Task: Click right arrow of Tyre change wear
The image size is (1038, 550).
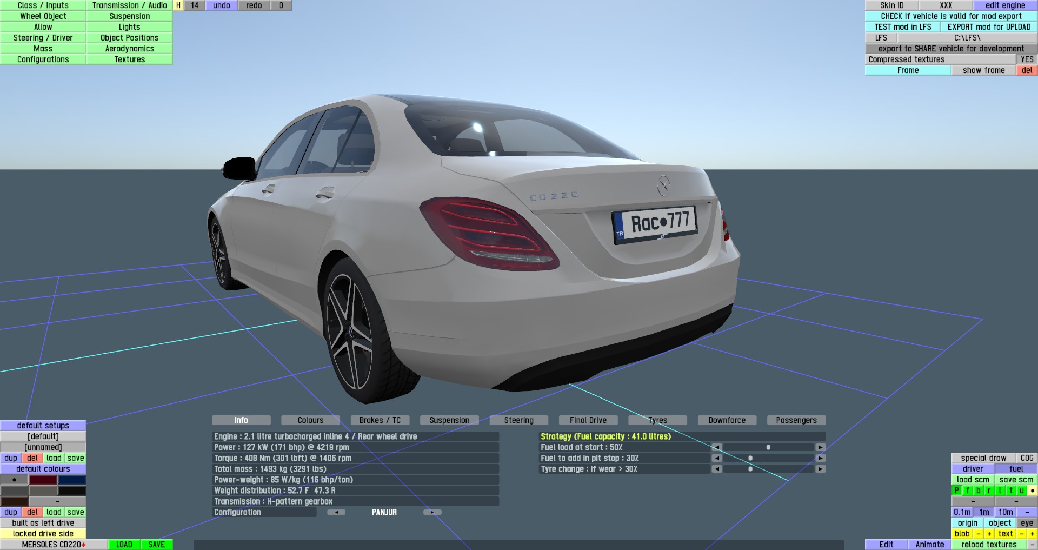Action: click(x=821, y=469)
